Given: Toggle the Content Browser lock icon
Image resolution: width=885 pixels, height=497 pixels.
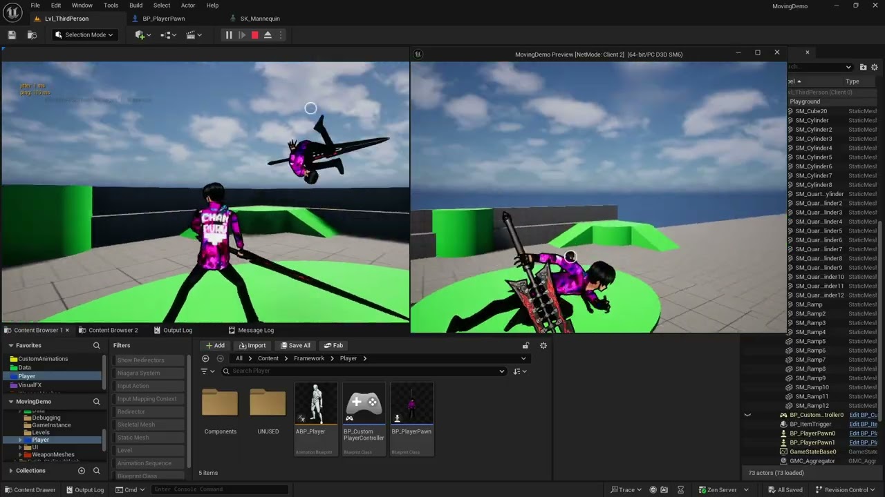Looking at the screenshot, I should (525, 345).
